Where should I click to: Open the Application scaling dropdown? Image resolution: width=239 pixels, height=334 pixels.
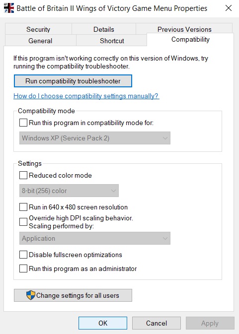point(95,238)
